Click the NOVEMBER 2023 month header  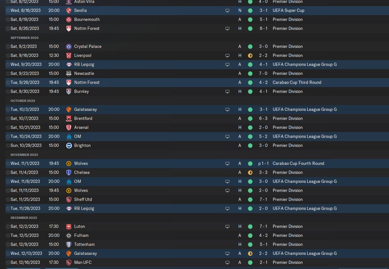24,155
